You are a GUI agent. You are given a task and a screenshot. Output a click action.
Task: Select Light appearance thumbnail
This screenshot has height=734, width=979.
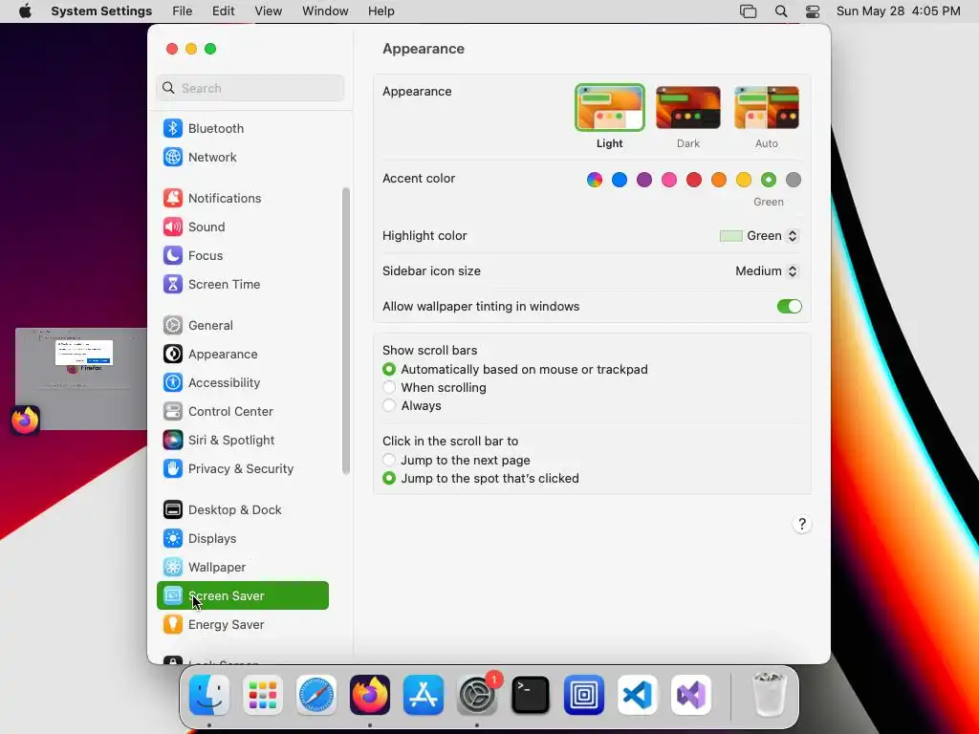point(609,108)
